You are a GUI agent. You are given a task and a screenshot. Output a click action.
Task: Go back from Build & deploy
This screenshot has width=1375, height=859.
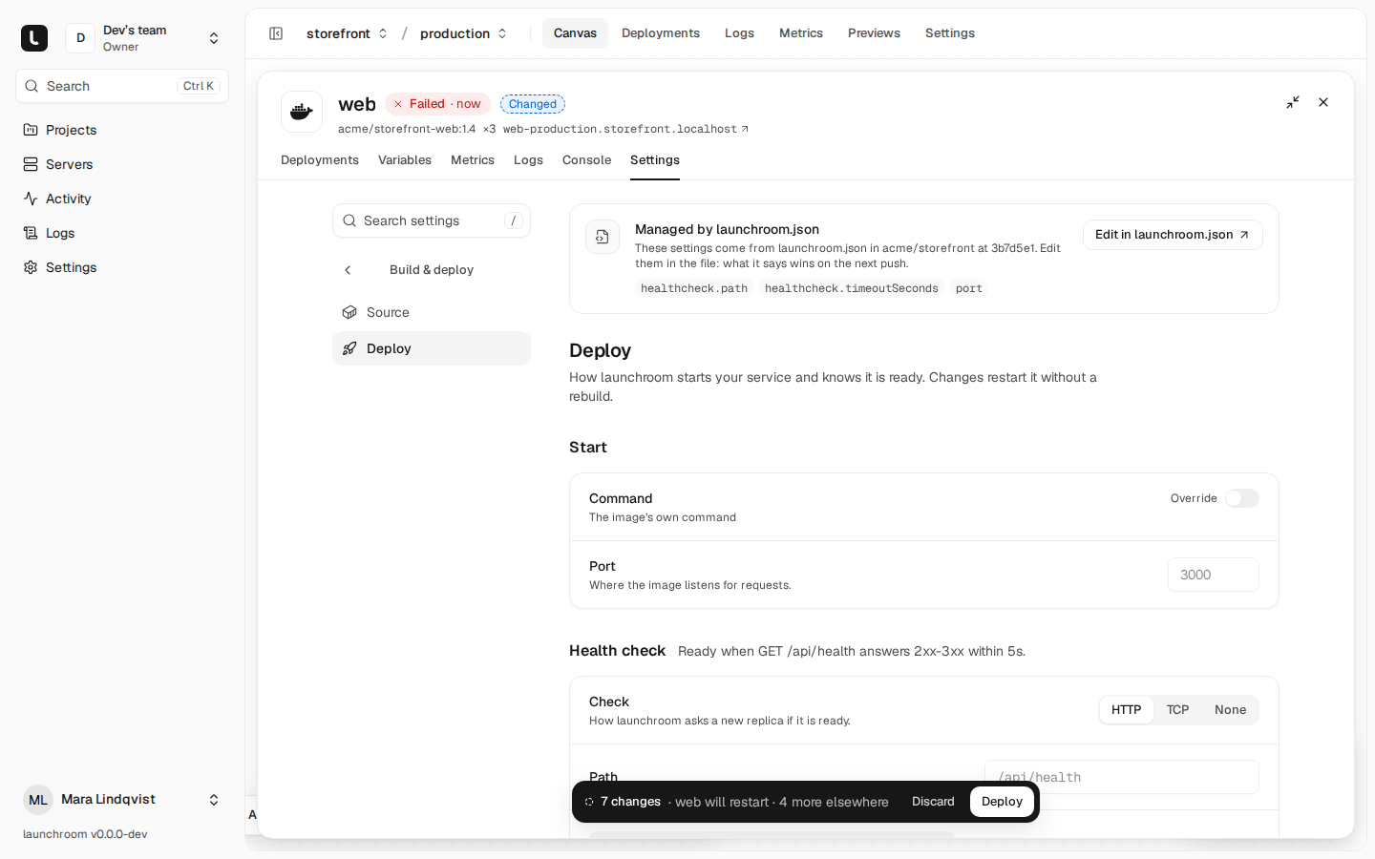[348, 270]
